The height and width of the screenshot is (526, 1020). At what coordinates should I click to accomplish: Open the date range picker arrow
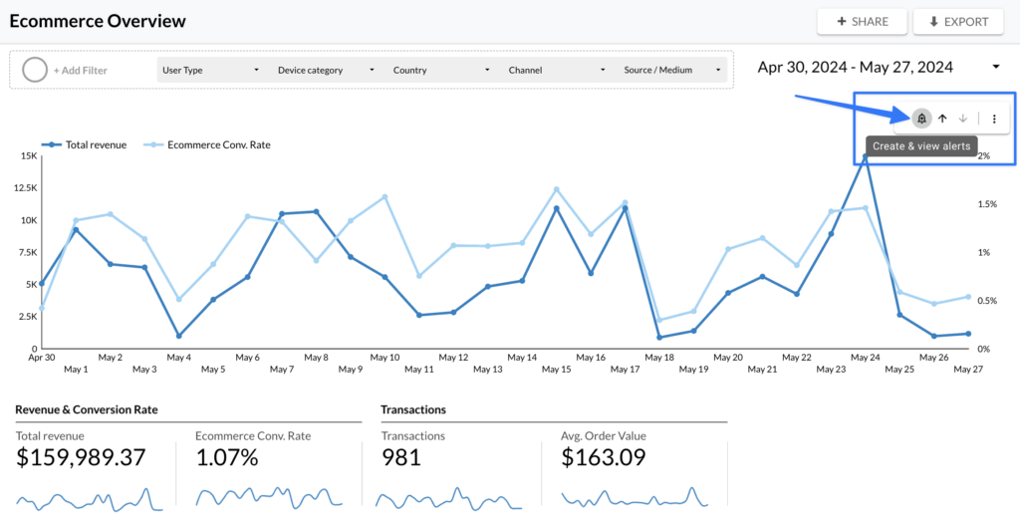tap(995, 68)
